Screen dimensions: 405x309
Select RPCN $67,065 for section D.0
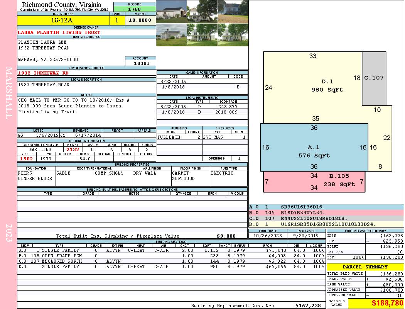tap(276, 267)
